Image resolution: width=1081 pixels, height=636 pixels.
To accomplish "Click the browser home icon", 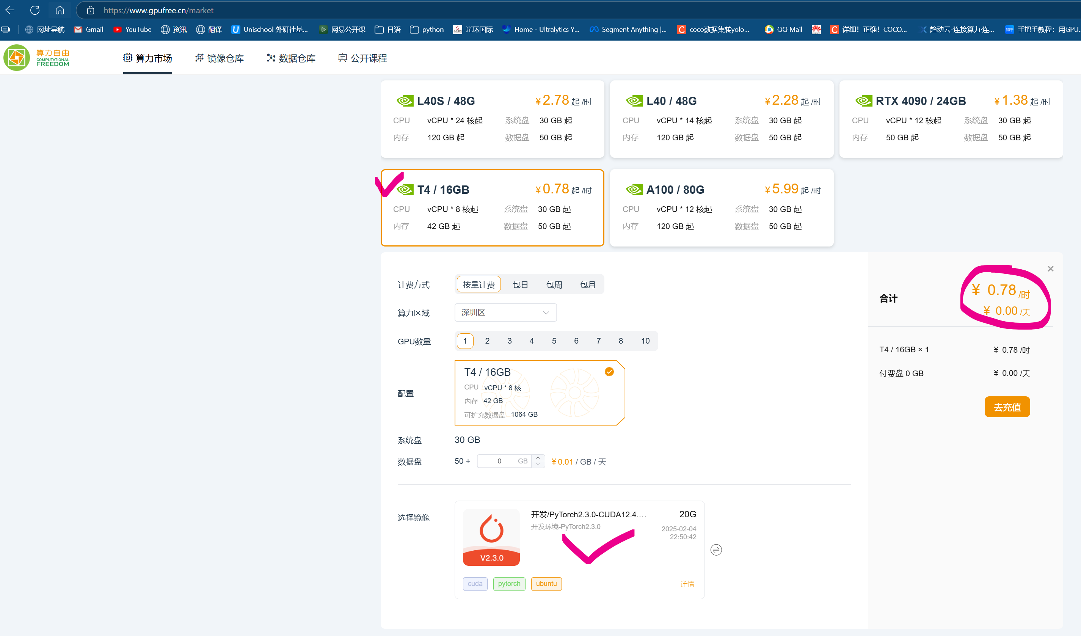I will 60,10.
